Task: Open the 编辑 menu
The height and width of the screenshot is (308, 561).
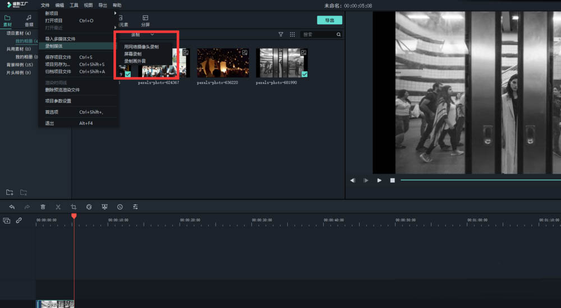Action: [x=60, y=6]
